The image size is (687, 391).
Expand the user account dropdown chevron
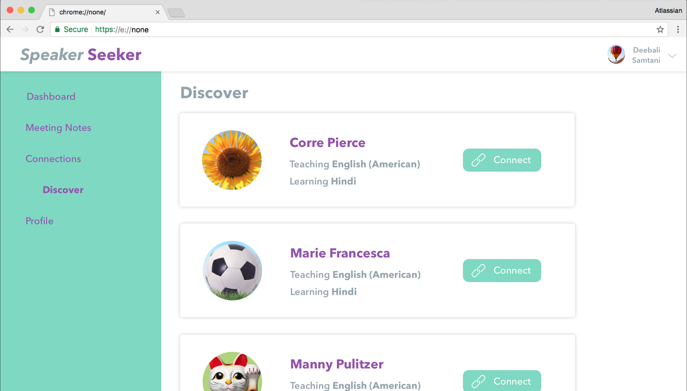click(672, 56)
